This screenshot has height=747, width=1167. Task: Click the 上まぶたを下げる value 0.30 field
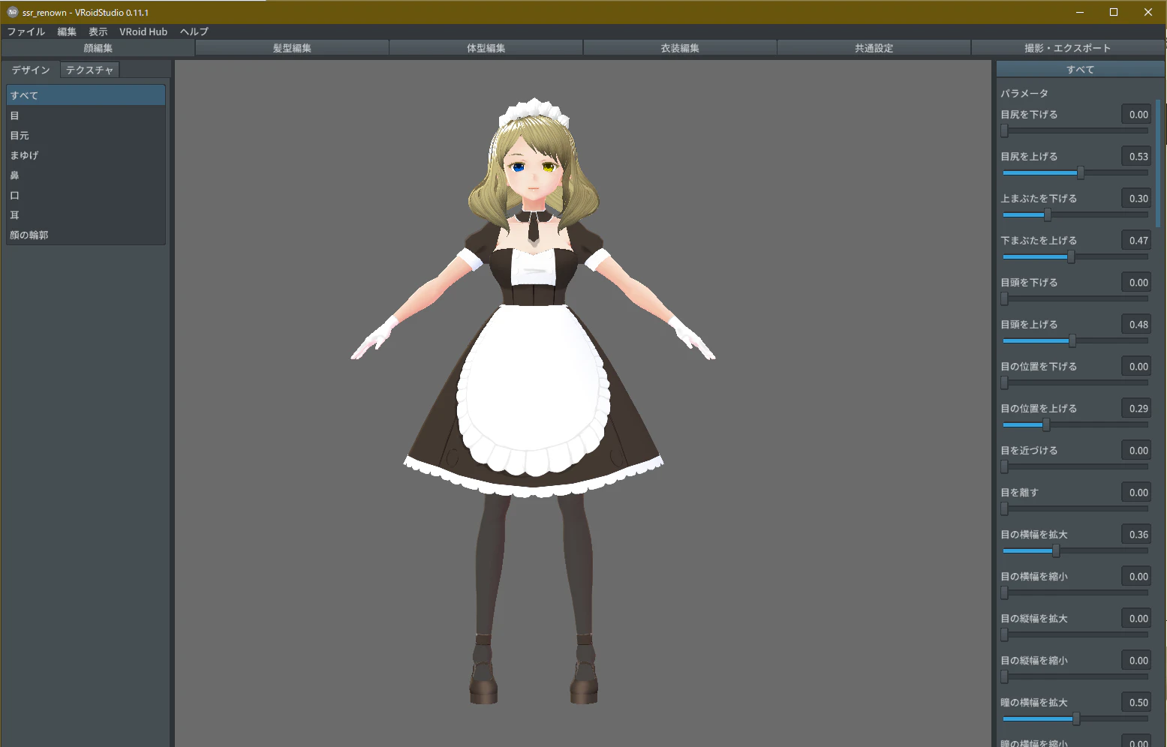point(1136,198)
